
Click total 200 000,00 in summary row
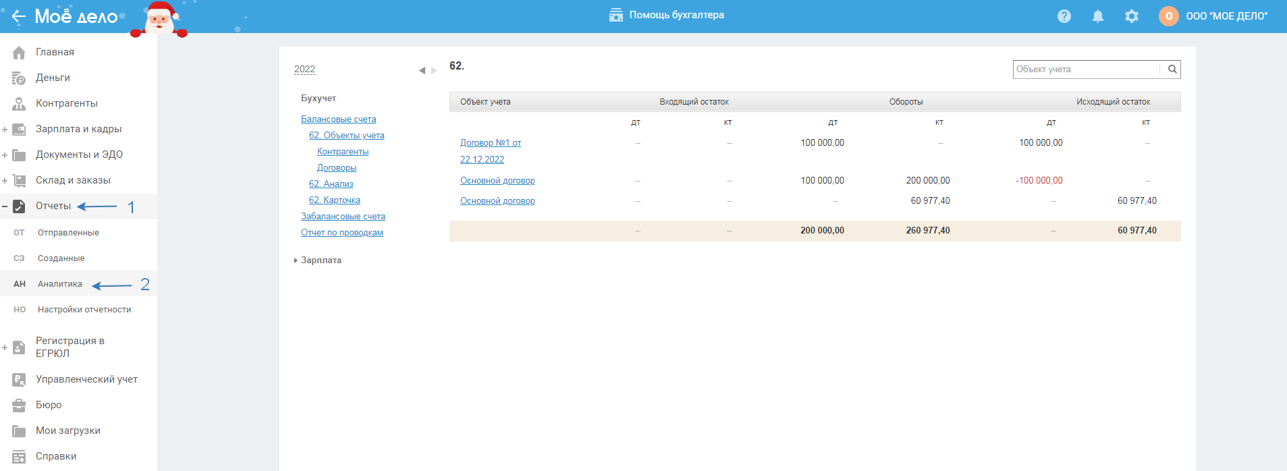coord(822,230)
